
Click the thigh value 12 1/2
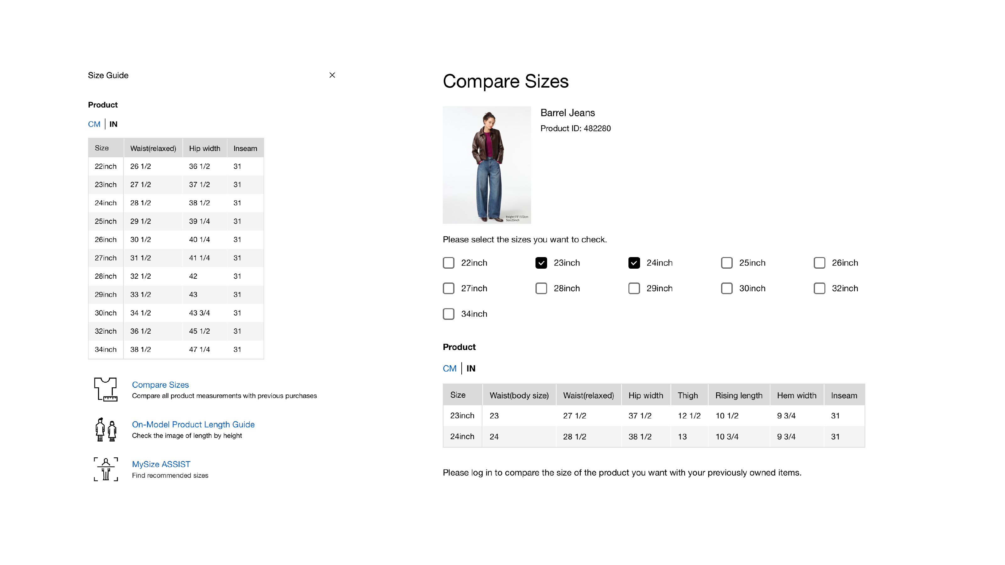(x=689, y=416)
